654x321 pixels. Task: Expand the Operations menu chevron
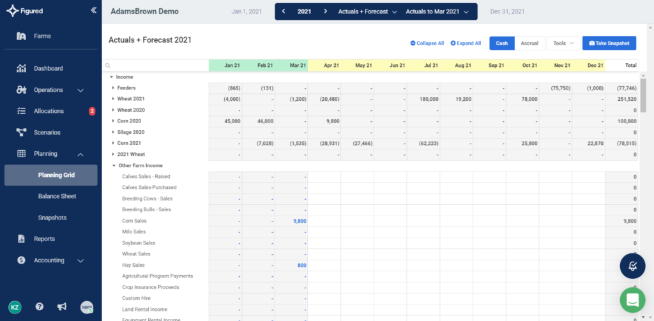tap(81, 90)
